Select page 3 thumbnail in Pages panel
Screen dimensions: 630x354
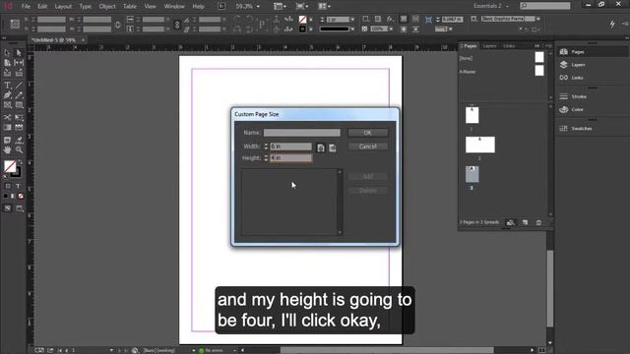tap(472, 174)
